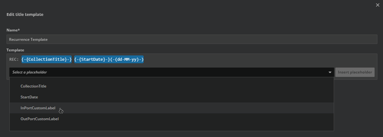Click the (dd-MM-yy) date format part

point(127,59)
